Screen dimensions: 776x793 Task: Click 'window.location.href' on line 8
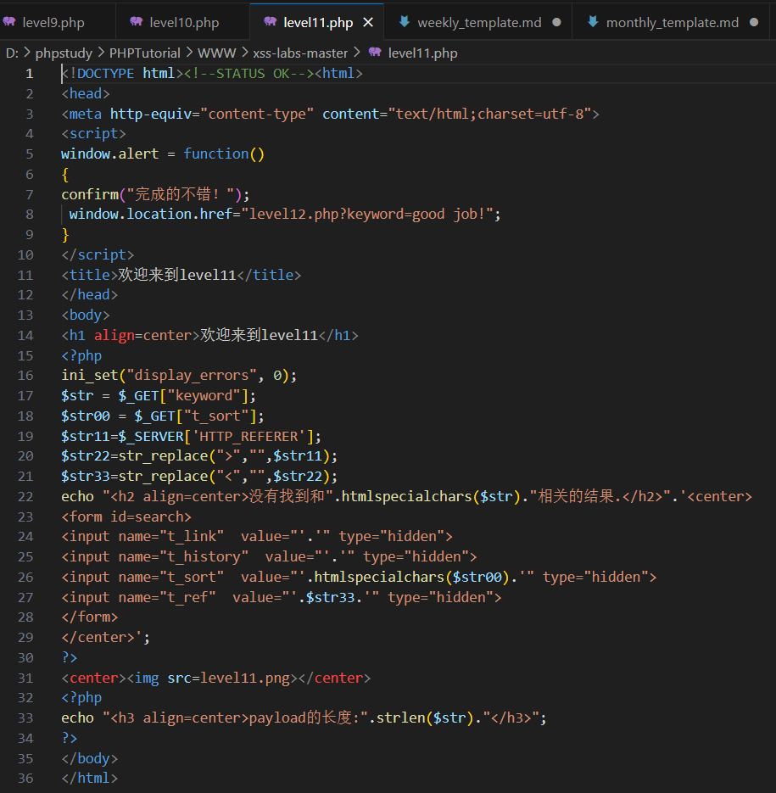point(150,214)
